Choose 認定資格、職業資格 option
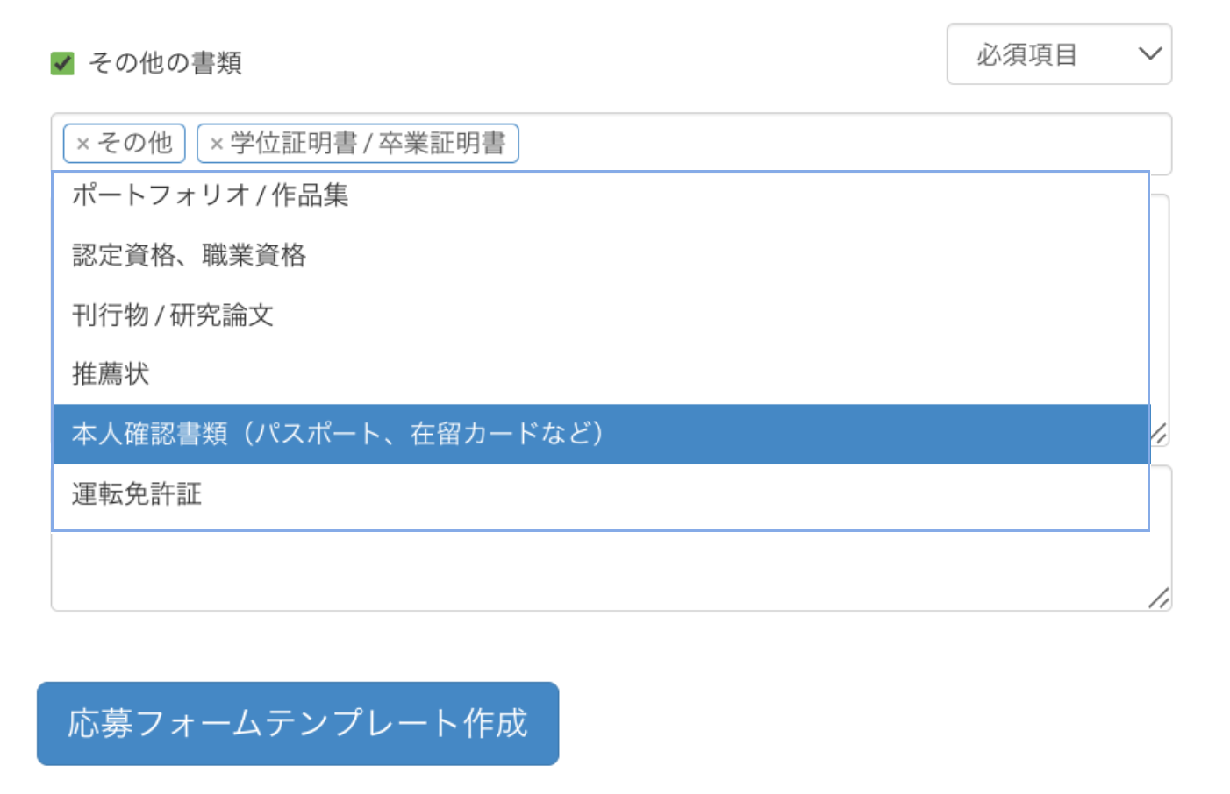This screenshot has height=794, width=1230. click(x=190, y=255)
